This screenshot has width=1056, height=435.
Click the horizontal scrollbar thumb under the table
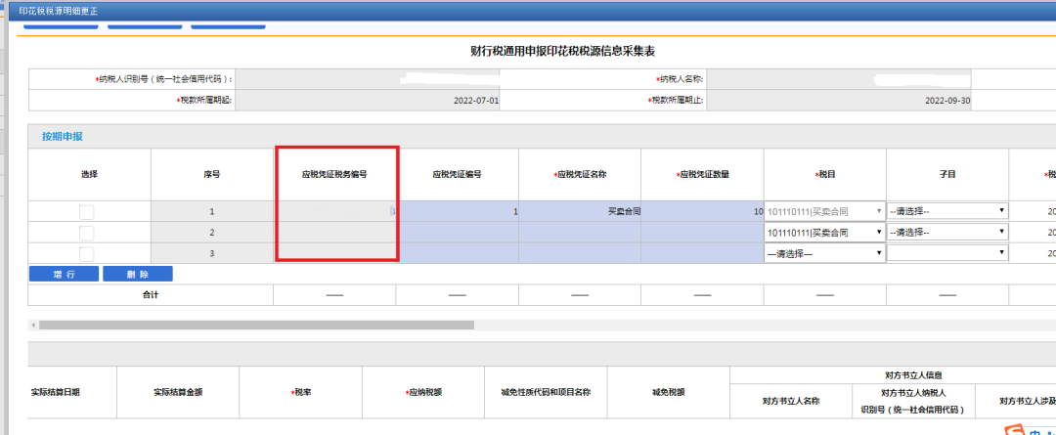coord(256,325)
